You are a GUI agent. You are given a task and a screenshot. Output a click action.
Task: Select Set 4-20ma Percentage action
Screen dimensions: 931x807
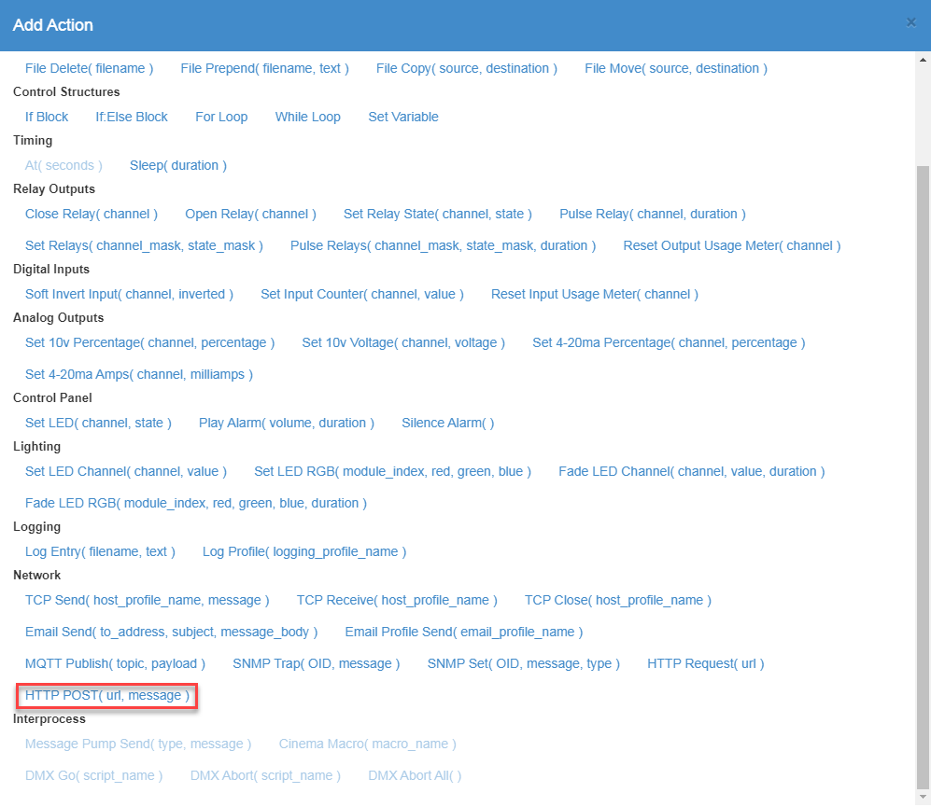pyautogui.click(x=669, y=343)
